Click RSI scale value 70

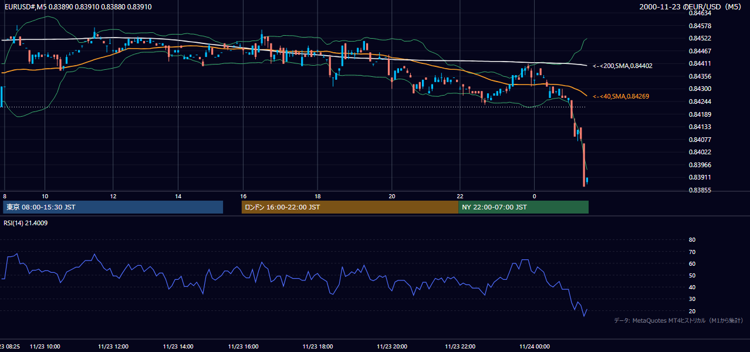692,252
